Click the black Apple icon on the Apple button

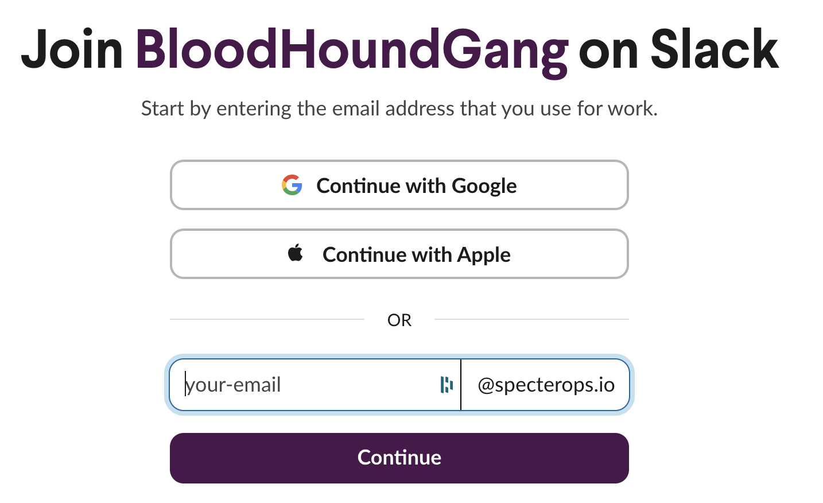(294, 253)
